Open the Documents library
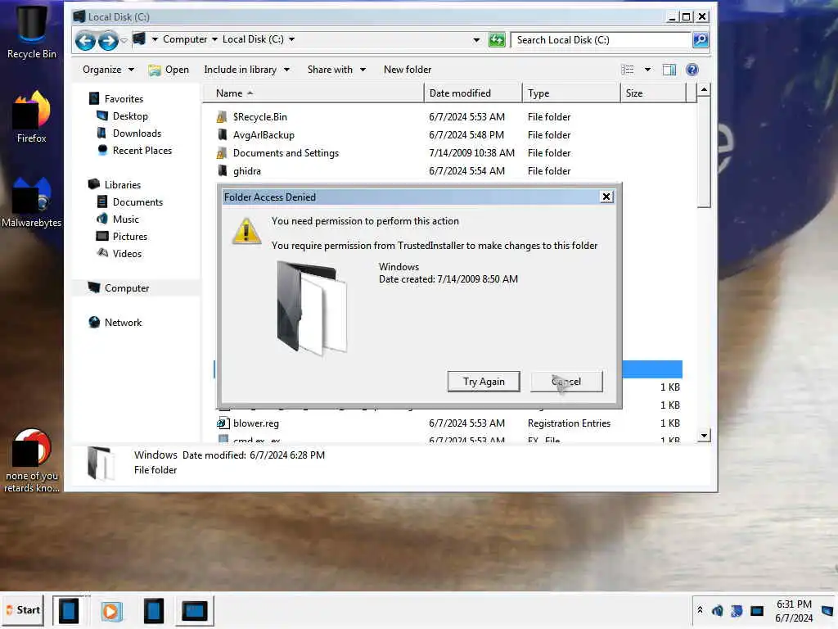The image size is (838, 629). pos(137,201)
